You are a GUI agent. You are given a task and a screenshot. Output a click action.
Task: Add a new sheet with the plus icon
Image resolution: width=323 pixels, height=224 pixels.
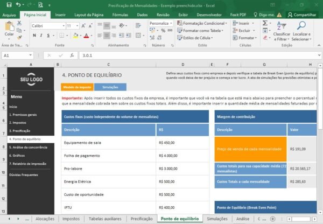tap(272, 219)
